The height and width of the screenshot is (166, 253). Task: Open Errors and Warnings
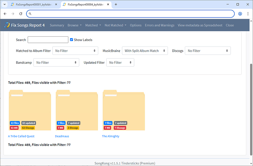[159, 25]
